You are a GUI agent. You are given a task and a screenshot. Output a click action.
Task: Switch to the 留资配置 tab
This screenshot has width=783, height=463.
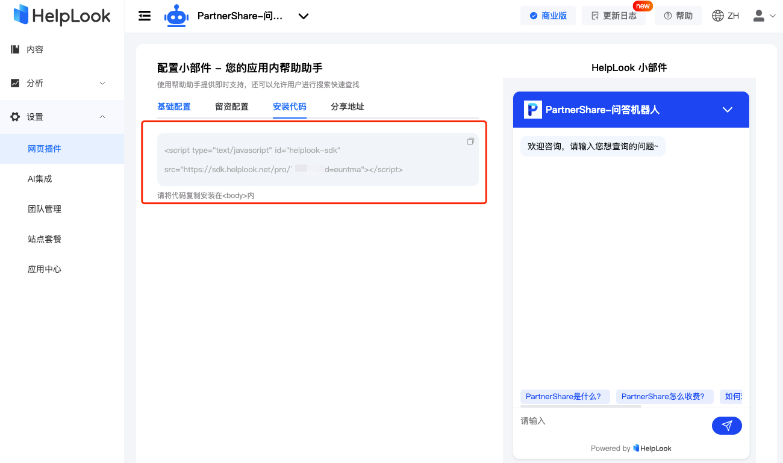point(231,107)
